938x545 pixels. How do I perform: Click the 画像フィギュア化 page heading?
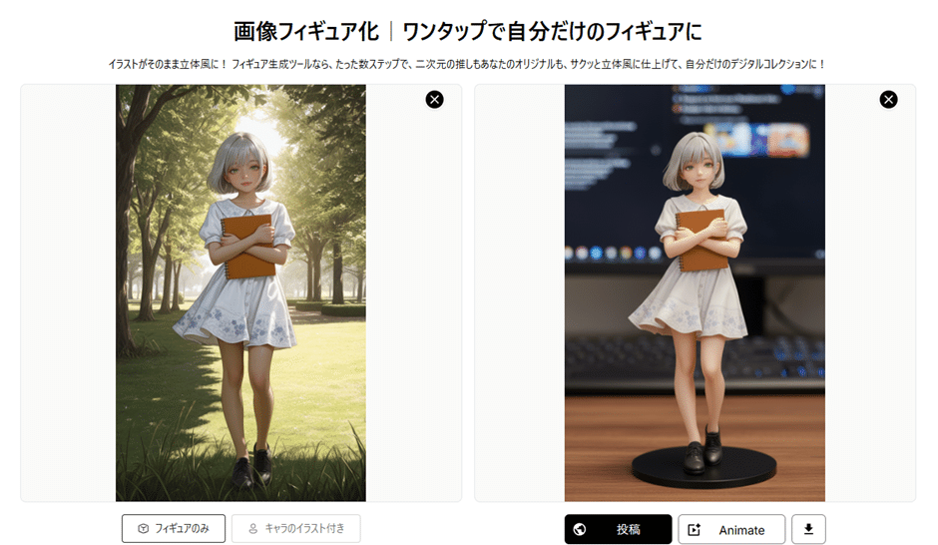click(x=468, y=31)
